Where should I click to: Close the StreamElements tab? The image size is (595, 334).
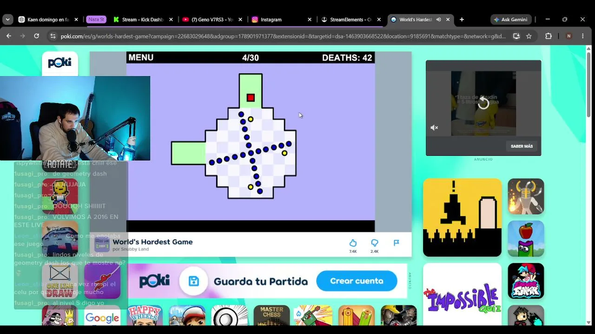pyautogui.click(x=379, y=19)
